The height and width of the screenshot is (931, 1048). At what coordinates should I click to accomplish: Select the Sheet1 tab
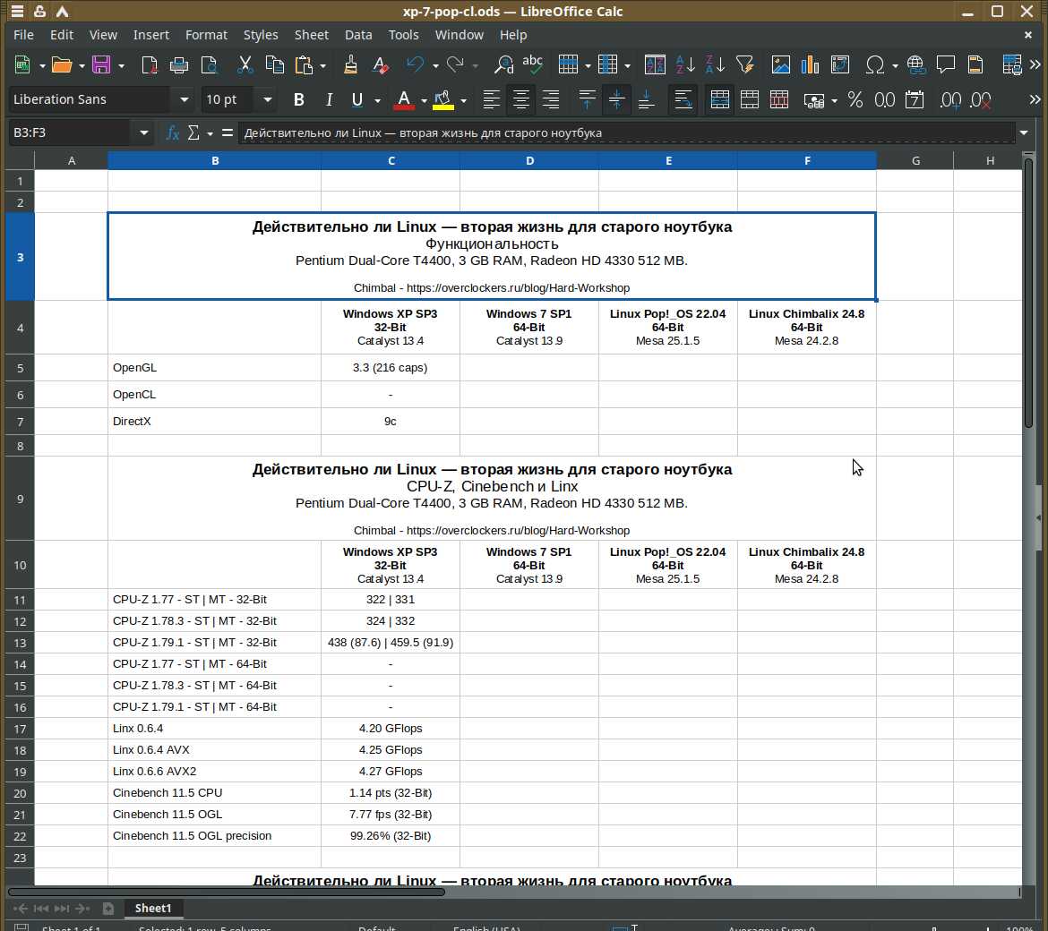(x=152, y=908)
